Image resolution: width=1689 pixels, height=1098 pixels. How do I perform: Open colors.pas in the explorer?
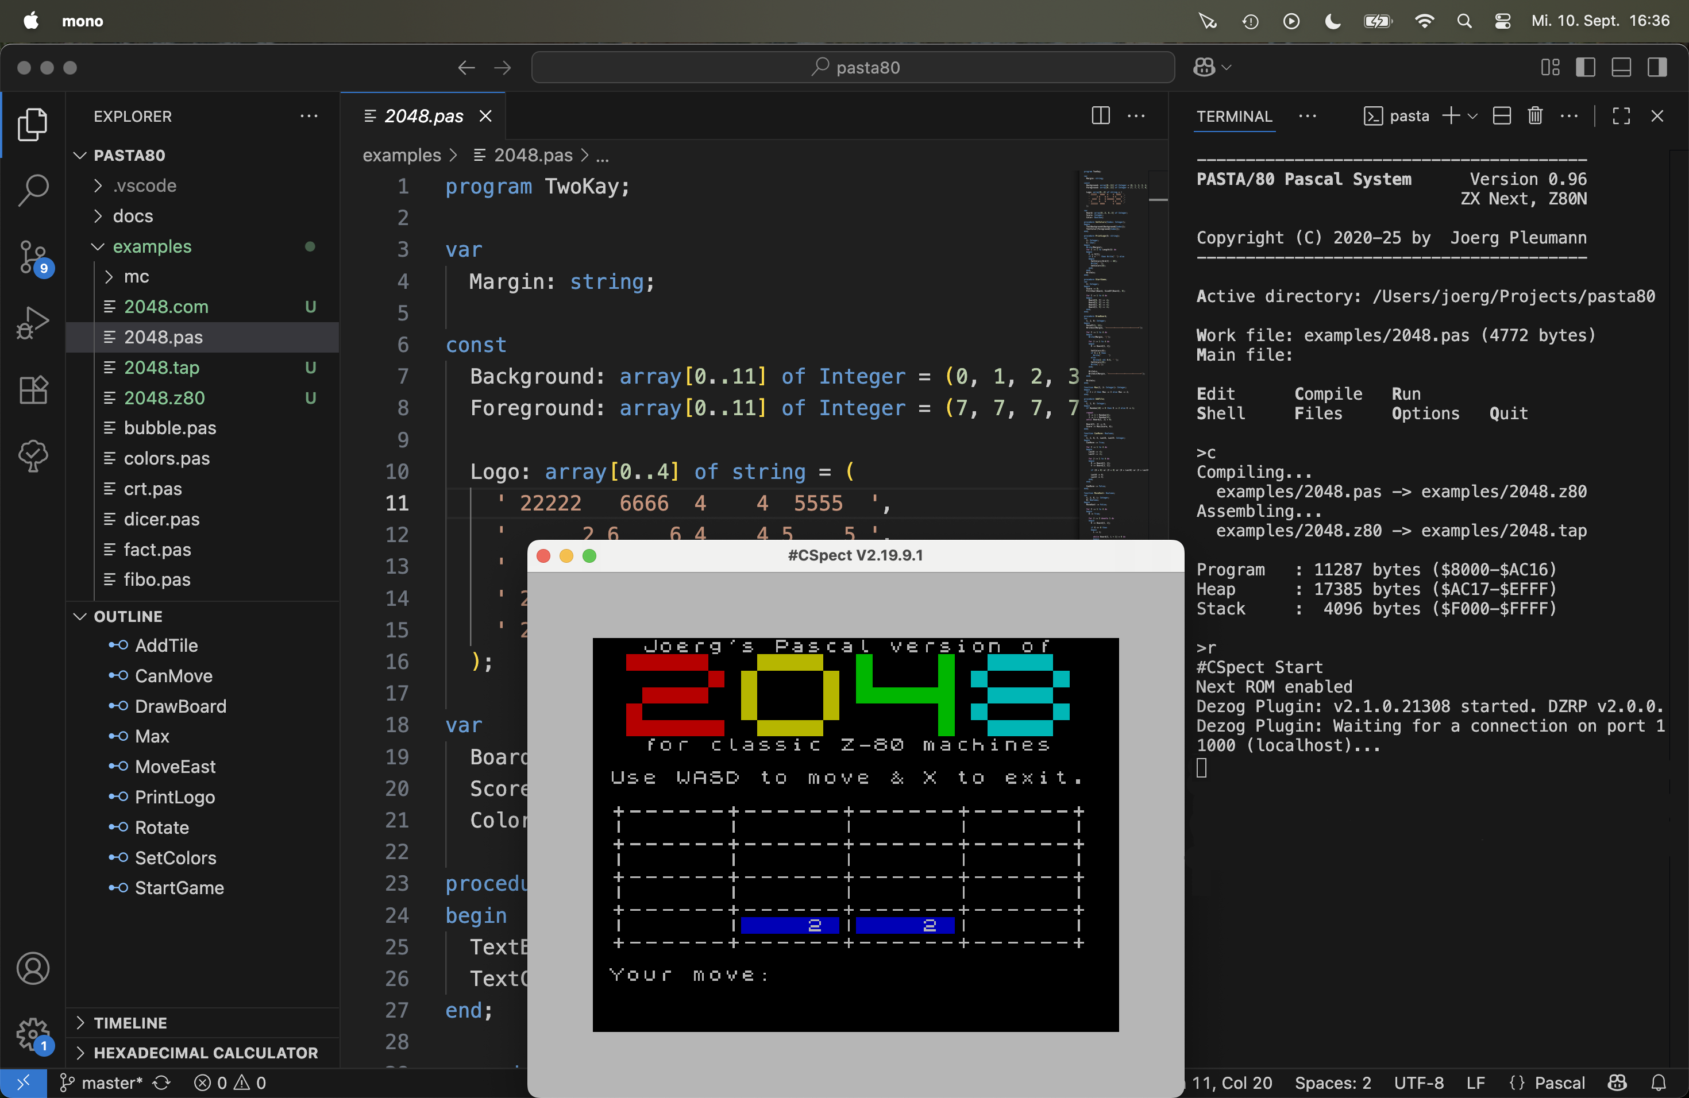(202, 458)
